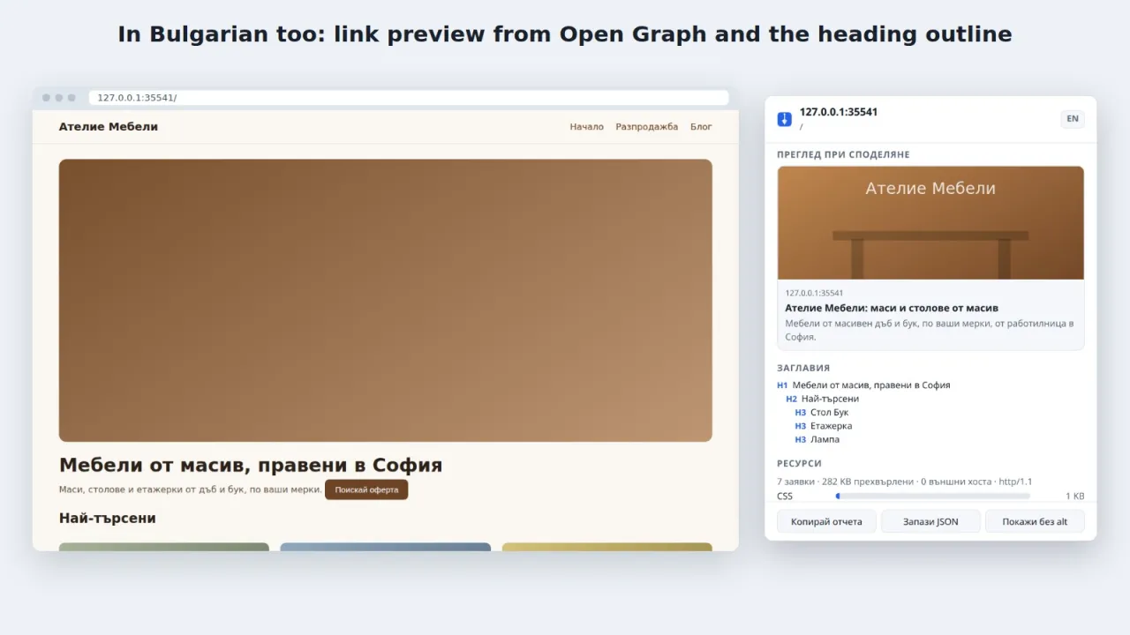This screenshot has width=1130, height=635.
Task: Click the ПРЕГЛЕД ПРИ СПОДЕЛЯНЕ section label
Action: point(843,155)
